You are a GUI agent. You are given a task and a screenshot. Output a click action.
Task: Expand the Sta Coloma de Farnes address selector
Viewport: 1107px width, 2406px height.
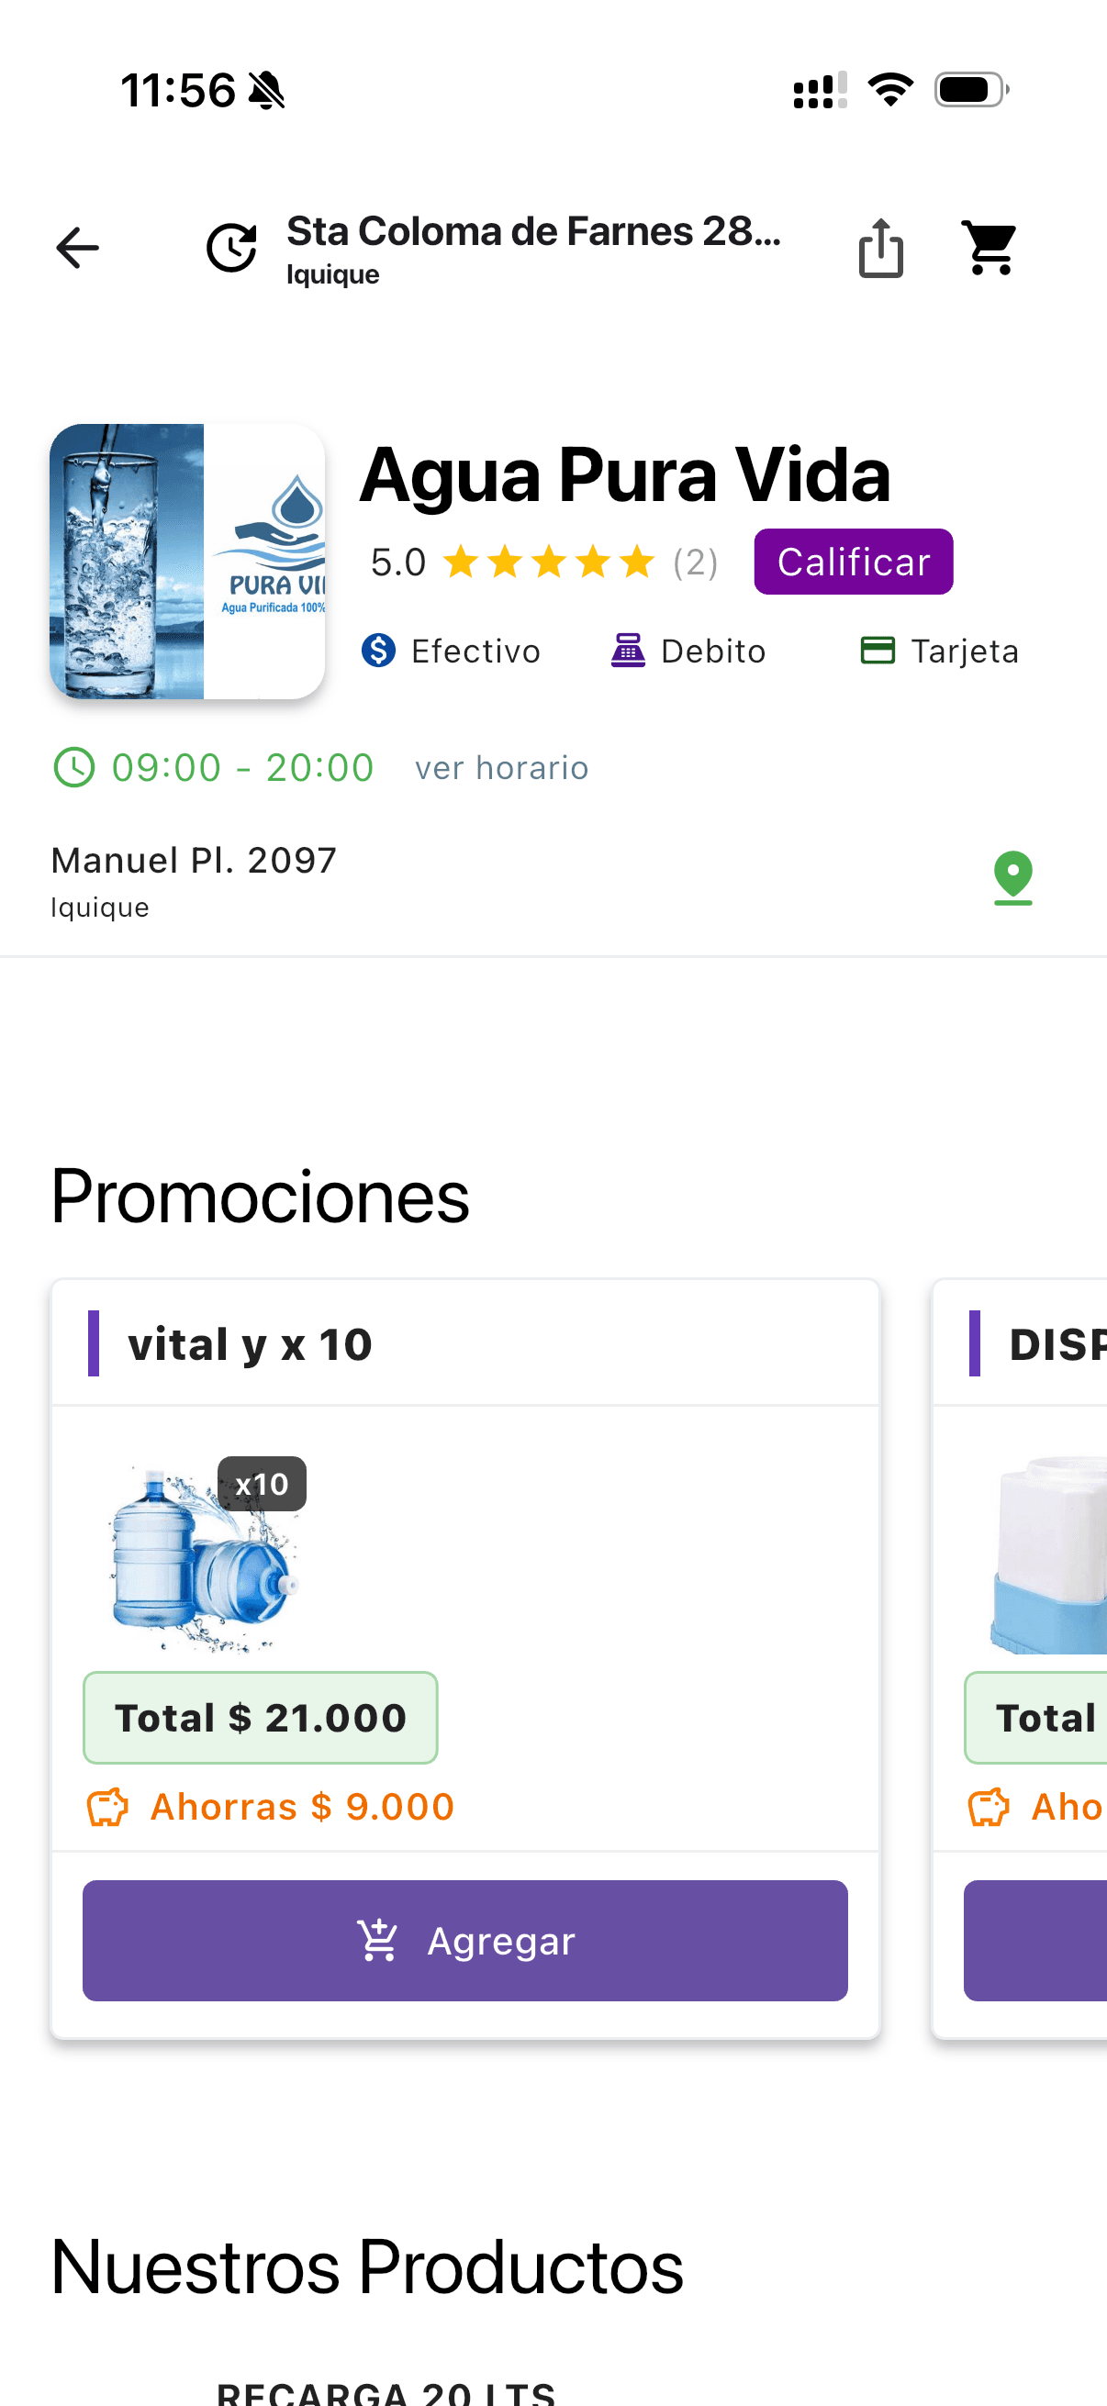(x=533, y=249)
